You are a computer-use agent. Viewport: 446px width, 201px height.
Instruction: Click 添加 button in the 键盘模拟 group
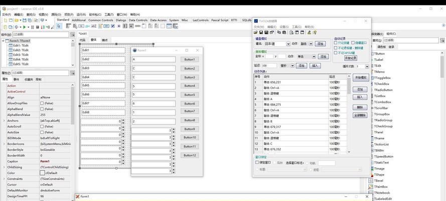pos(320,44)
